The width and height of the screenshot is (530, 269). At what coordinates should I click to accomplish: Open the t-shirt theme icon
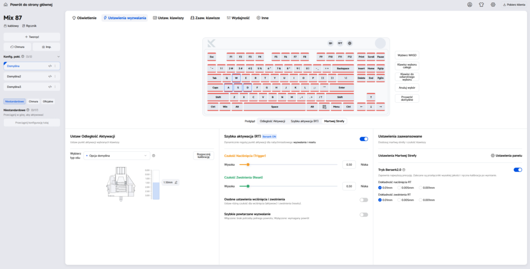click(x=481, y=5)
